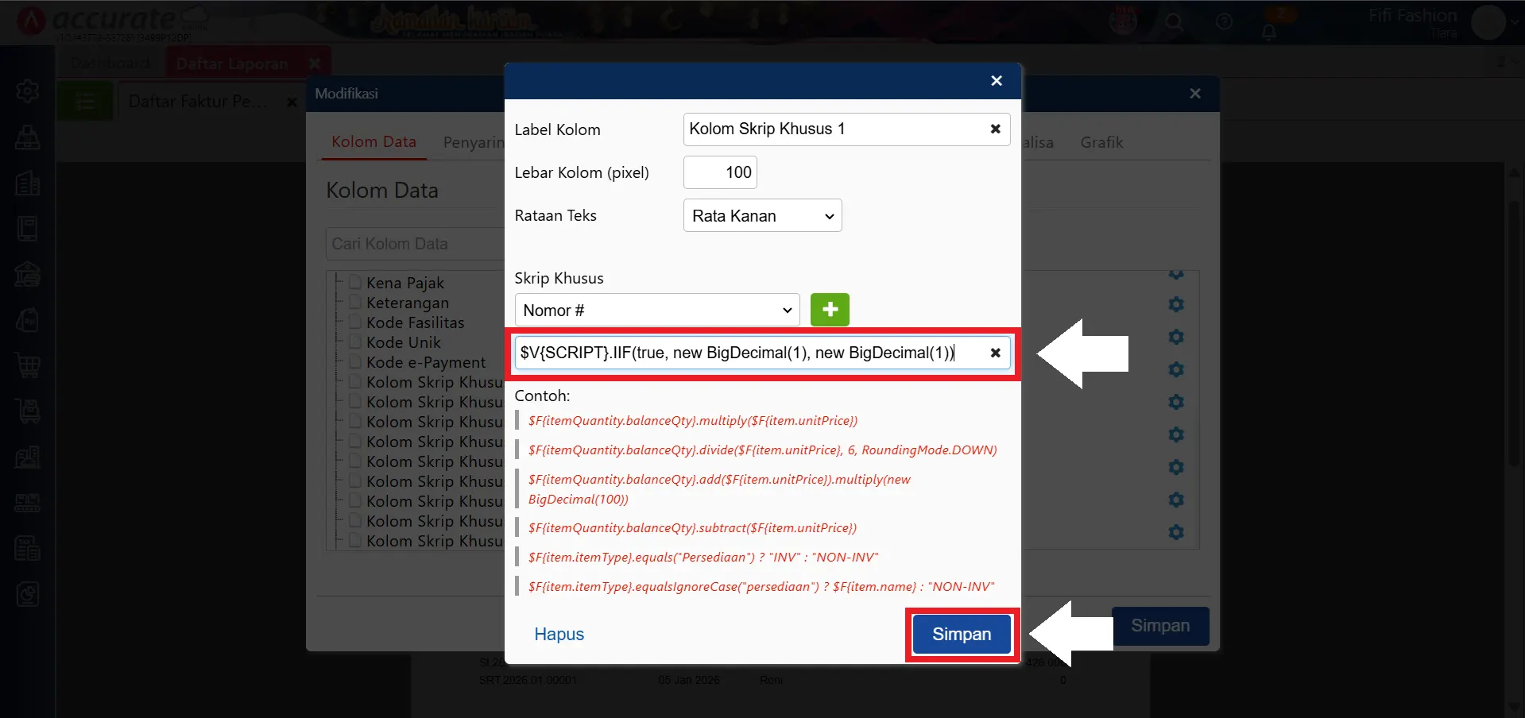The height and width of the screenshot is (718, 1525).
Task: Clear the Label Kolom field using its X icon
Action: (995, 129)
